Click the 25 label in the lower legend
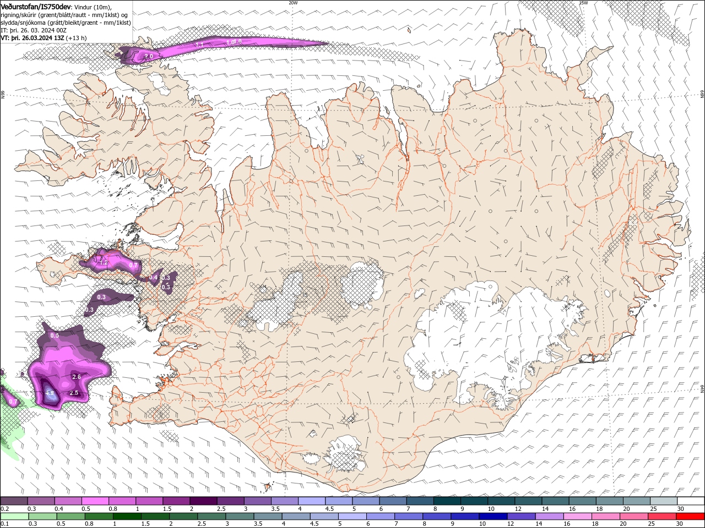This screenshot has height=528, width=705. pyautogui.click(x=651, y=524)
